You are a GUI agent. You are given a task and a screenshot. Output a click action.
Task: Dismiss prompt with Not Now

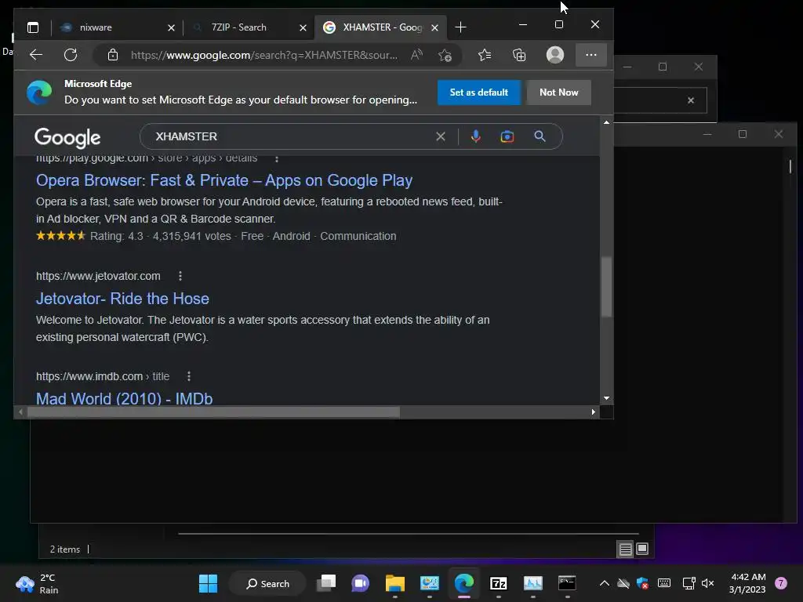click(558, 92)
